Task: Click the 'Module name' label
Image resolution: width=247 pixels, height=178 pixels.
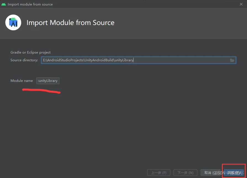Action: [22, 80]
